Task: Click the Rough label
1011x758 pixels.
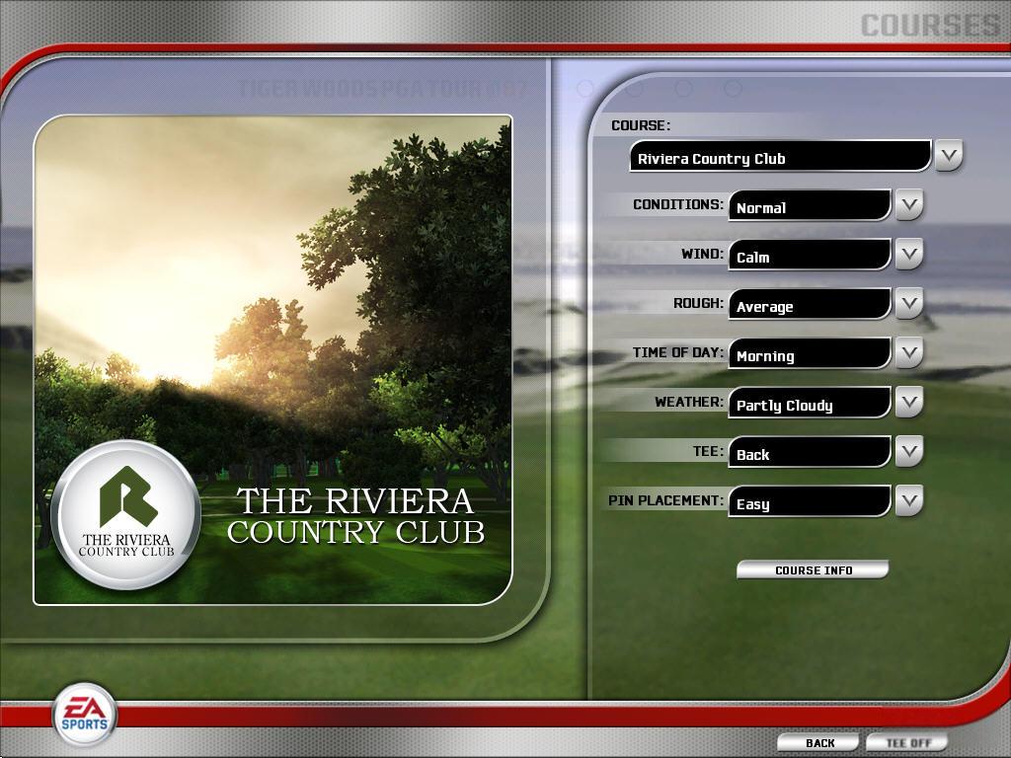Action: tap(699, 303)
